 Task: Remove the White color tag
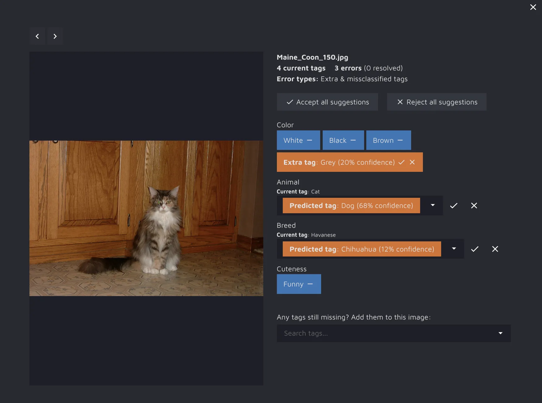click(x=309, y=140)
